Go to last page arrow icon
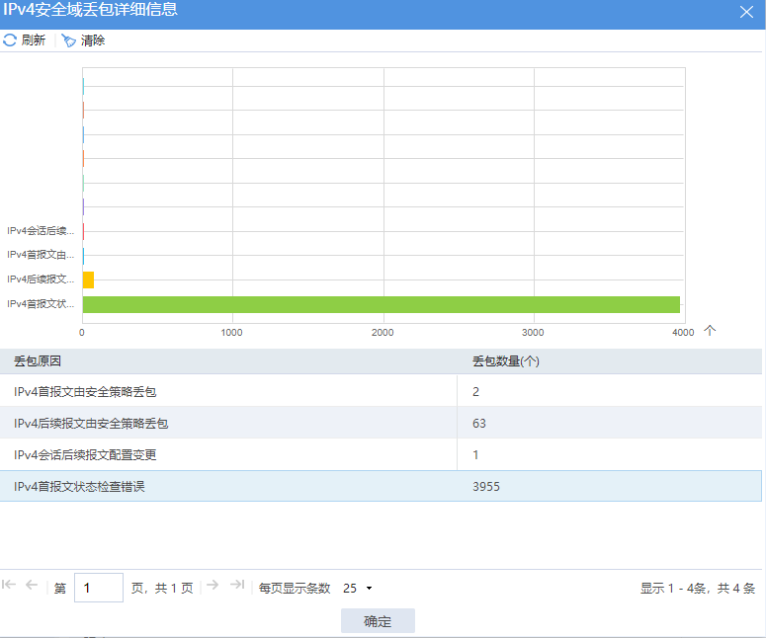Screen dimensions: 766x638 pyautogui.click(x=237, y=585)
